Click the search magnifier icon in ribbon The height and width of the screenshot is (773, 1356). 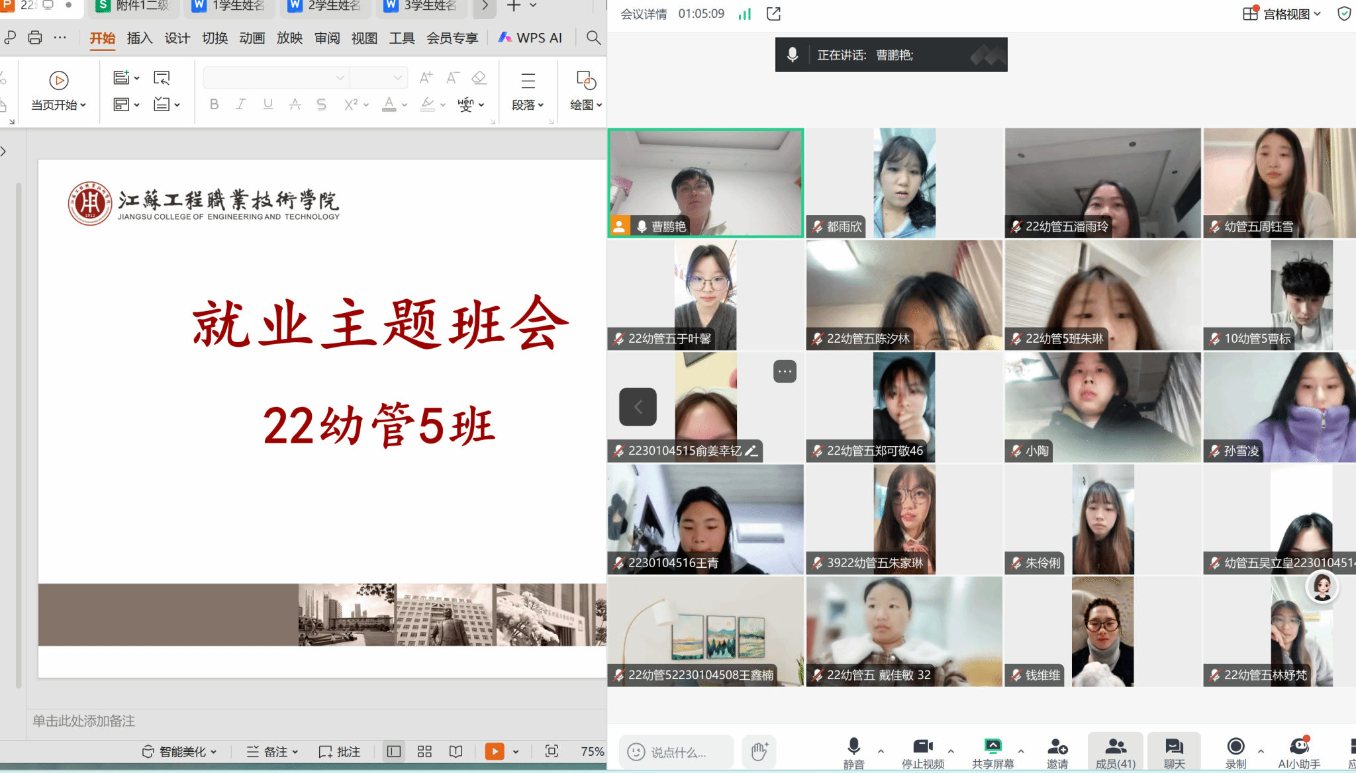(594, 38)
